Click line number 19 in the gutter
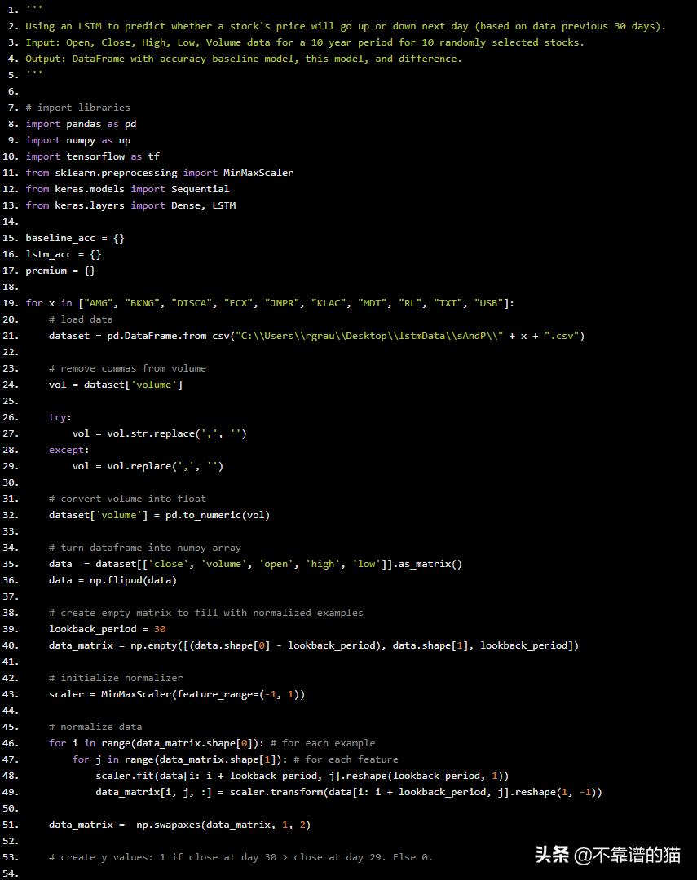697x880 pixels. (10, 303)
